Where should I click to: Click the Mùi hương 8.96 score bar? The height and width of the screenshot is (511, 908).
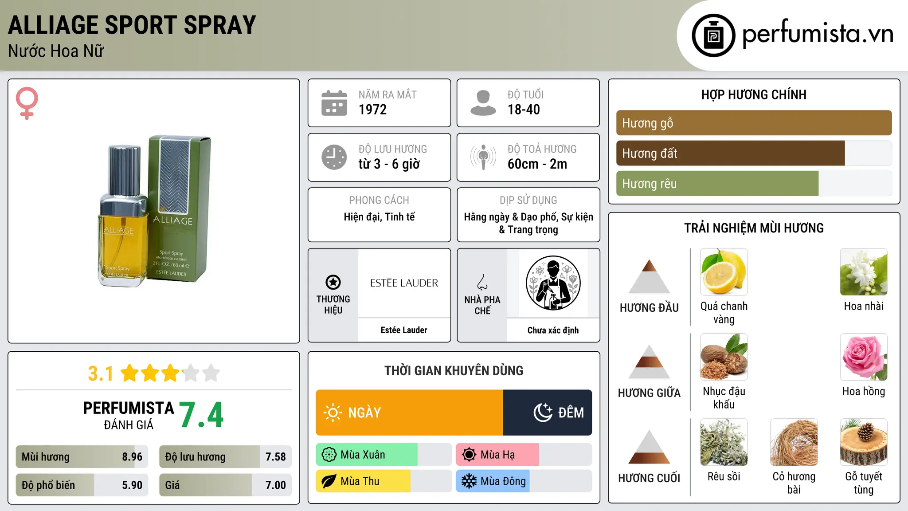[82, 457]
